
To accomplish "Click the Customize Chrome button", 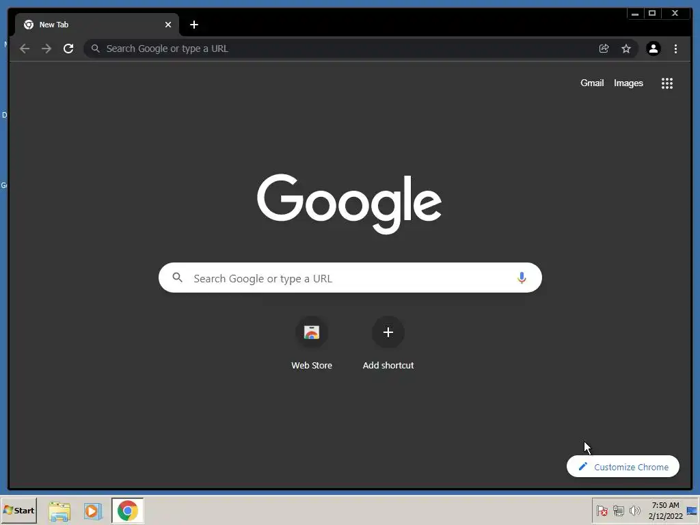I will click(x=623, y=466).
